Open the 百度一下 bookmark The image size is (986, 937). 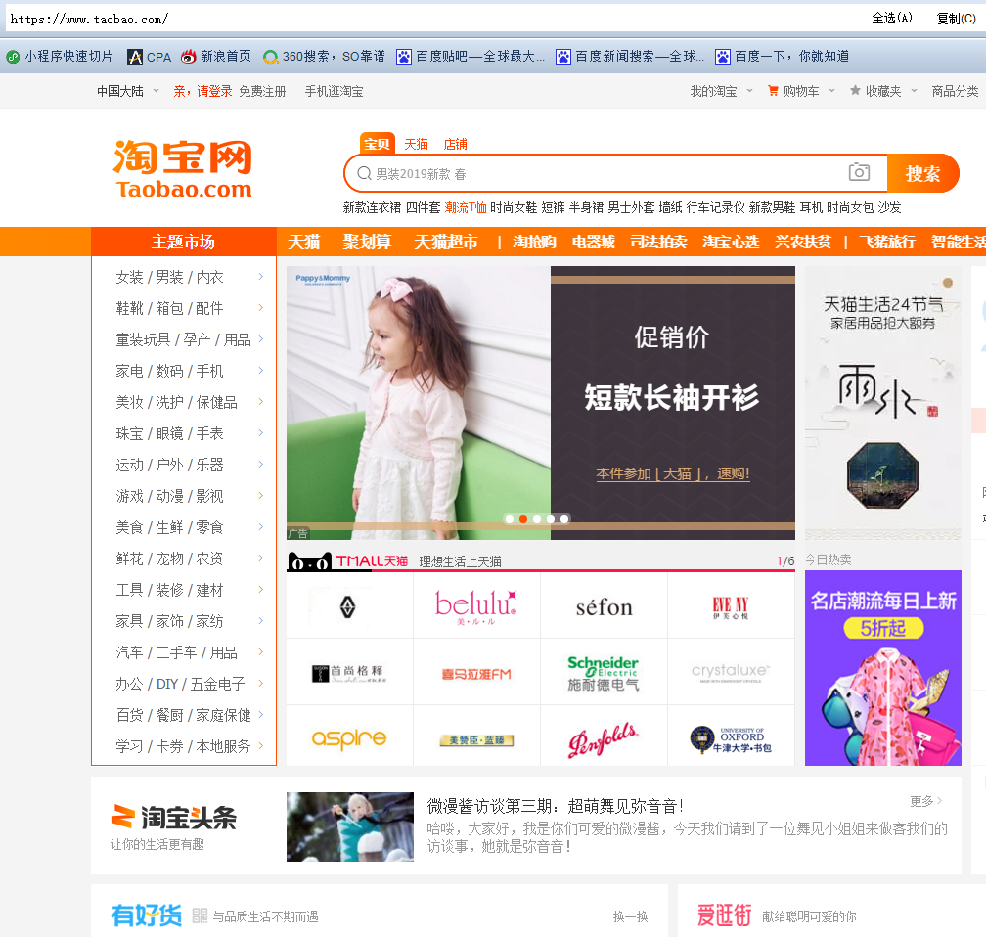[782, 57]
